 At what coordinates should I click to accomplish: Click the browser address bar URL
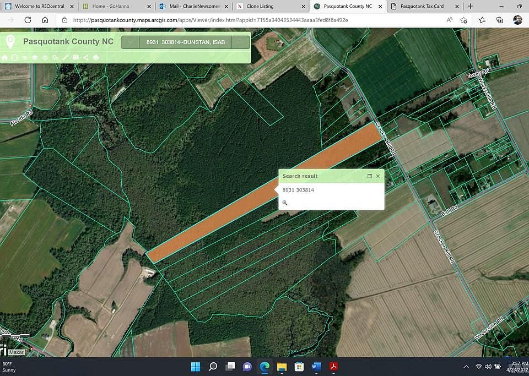coord(209,19)
